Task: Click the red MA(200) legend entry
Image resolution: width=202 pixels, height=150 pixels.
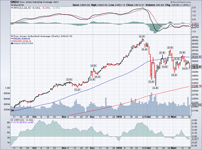Action: (25, 41)
